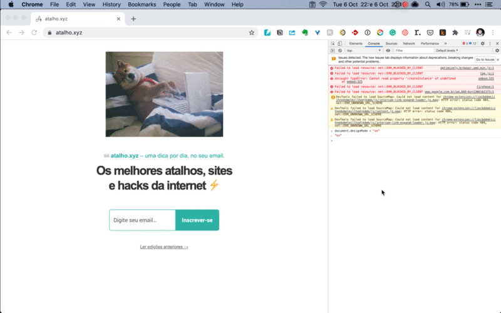Viewport: 501px width, 313px height.
Task: Click the Go to Issues button
Action: click(x=485, y=59)
